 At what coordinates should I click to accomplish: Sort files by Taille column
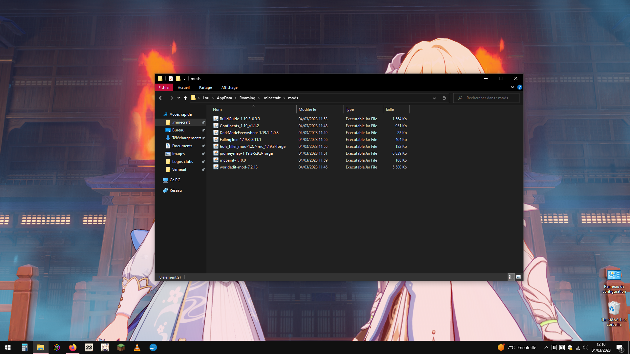pos(396,109)
